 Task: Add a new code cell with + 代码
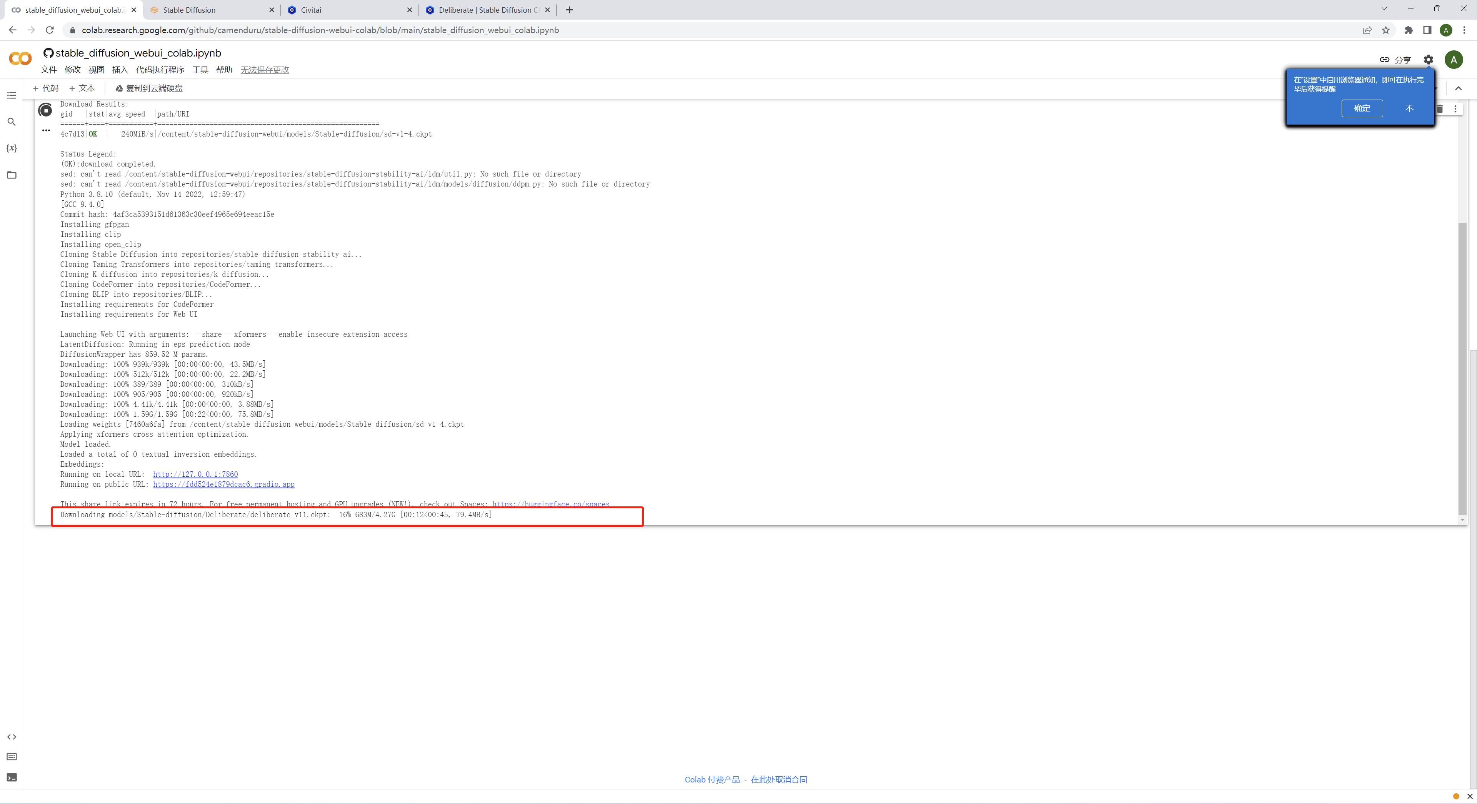click(x=46, y=88)
